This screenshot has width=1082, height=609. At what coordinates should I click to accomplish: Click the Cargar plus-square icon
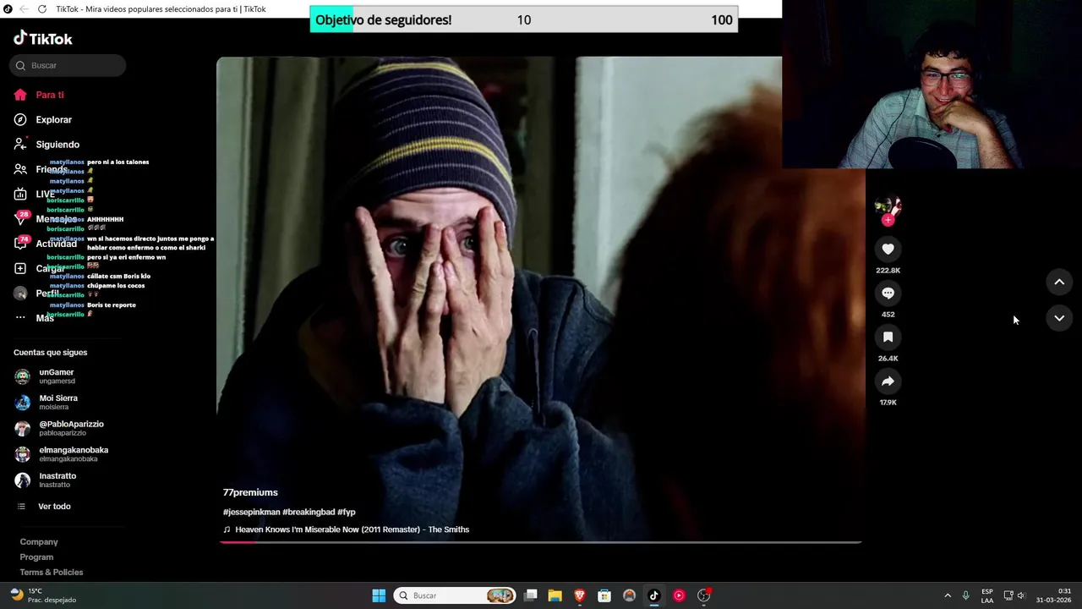click(20, 268)
